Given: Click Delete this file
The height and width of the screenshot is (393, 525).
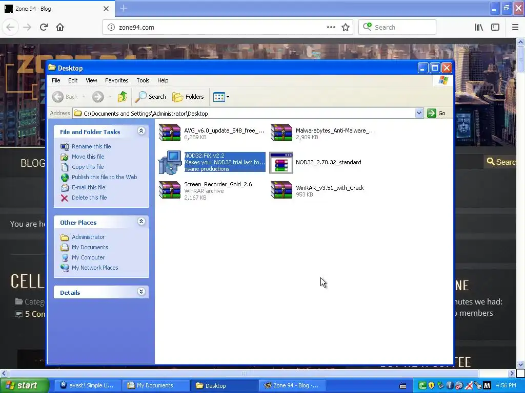Looking at the screenshot, I should (89, 198).
